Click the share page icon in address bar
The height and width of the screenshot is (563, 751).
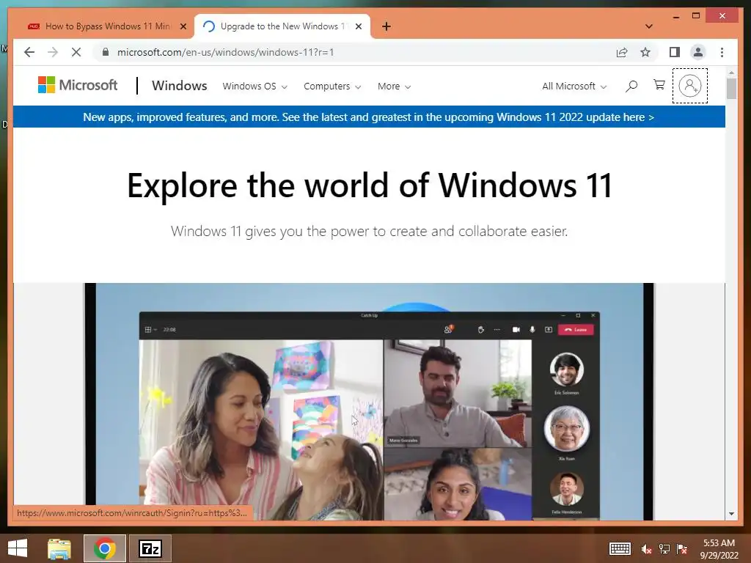622,52
